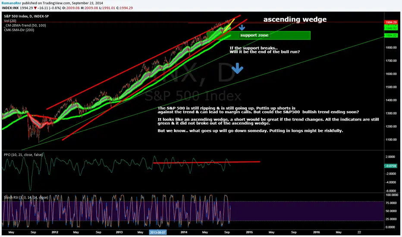Click the INDEX:INX symbol in header
This screenshot has height=237, width=402.
point(10,8)
